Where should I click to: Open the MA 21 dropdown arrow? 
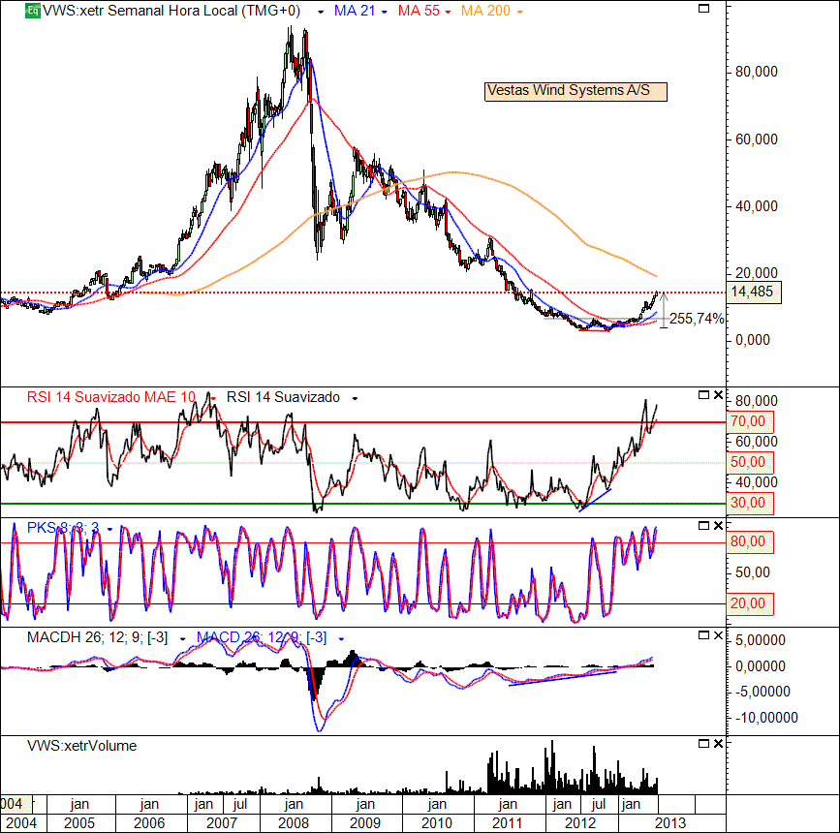point(384,12)
